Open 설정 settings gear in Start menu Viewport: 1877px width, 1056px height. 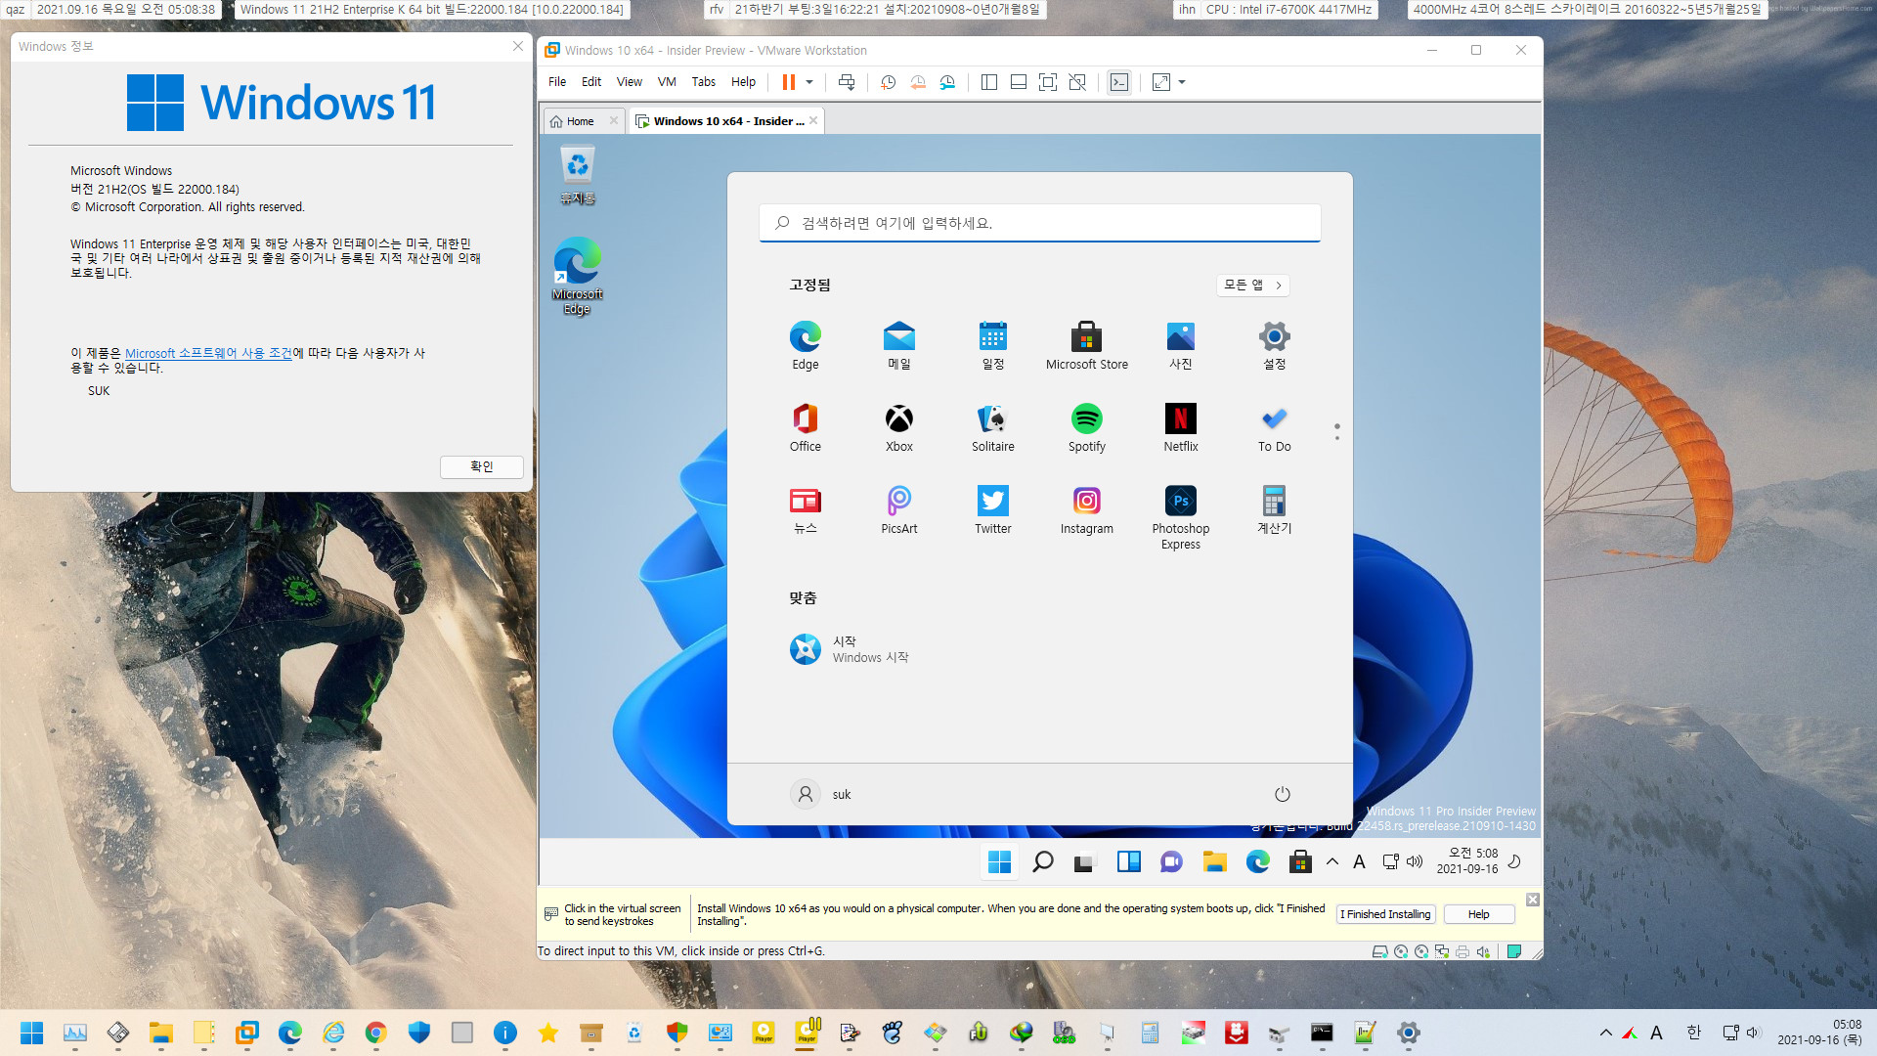pyautogui.click(x=1275, y=345)
